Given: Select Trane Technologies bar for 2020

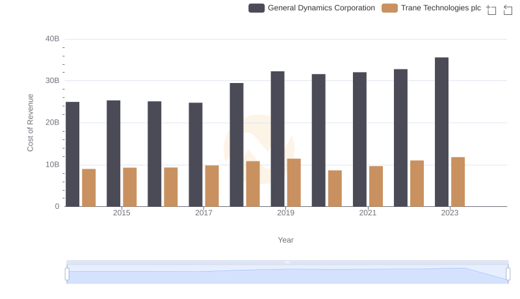Looking at the screenshot, I should click(335, 189).
